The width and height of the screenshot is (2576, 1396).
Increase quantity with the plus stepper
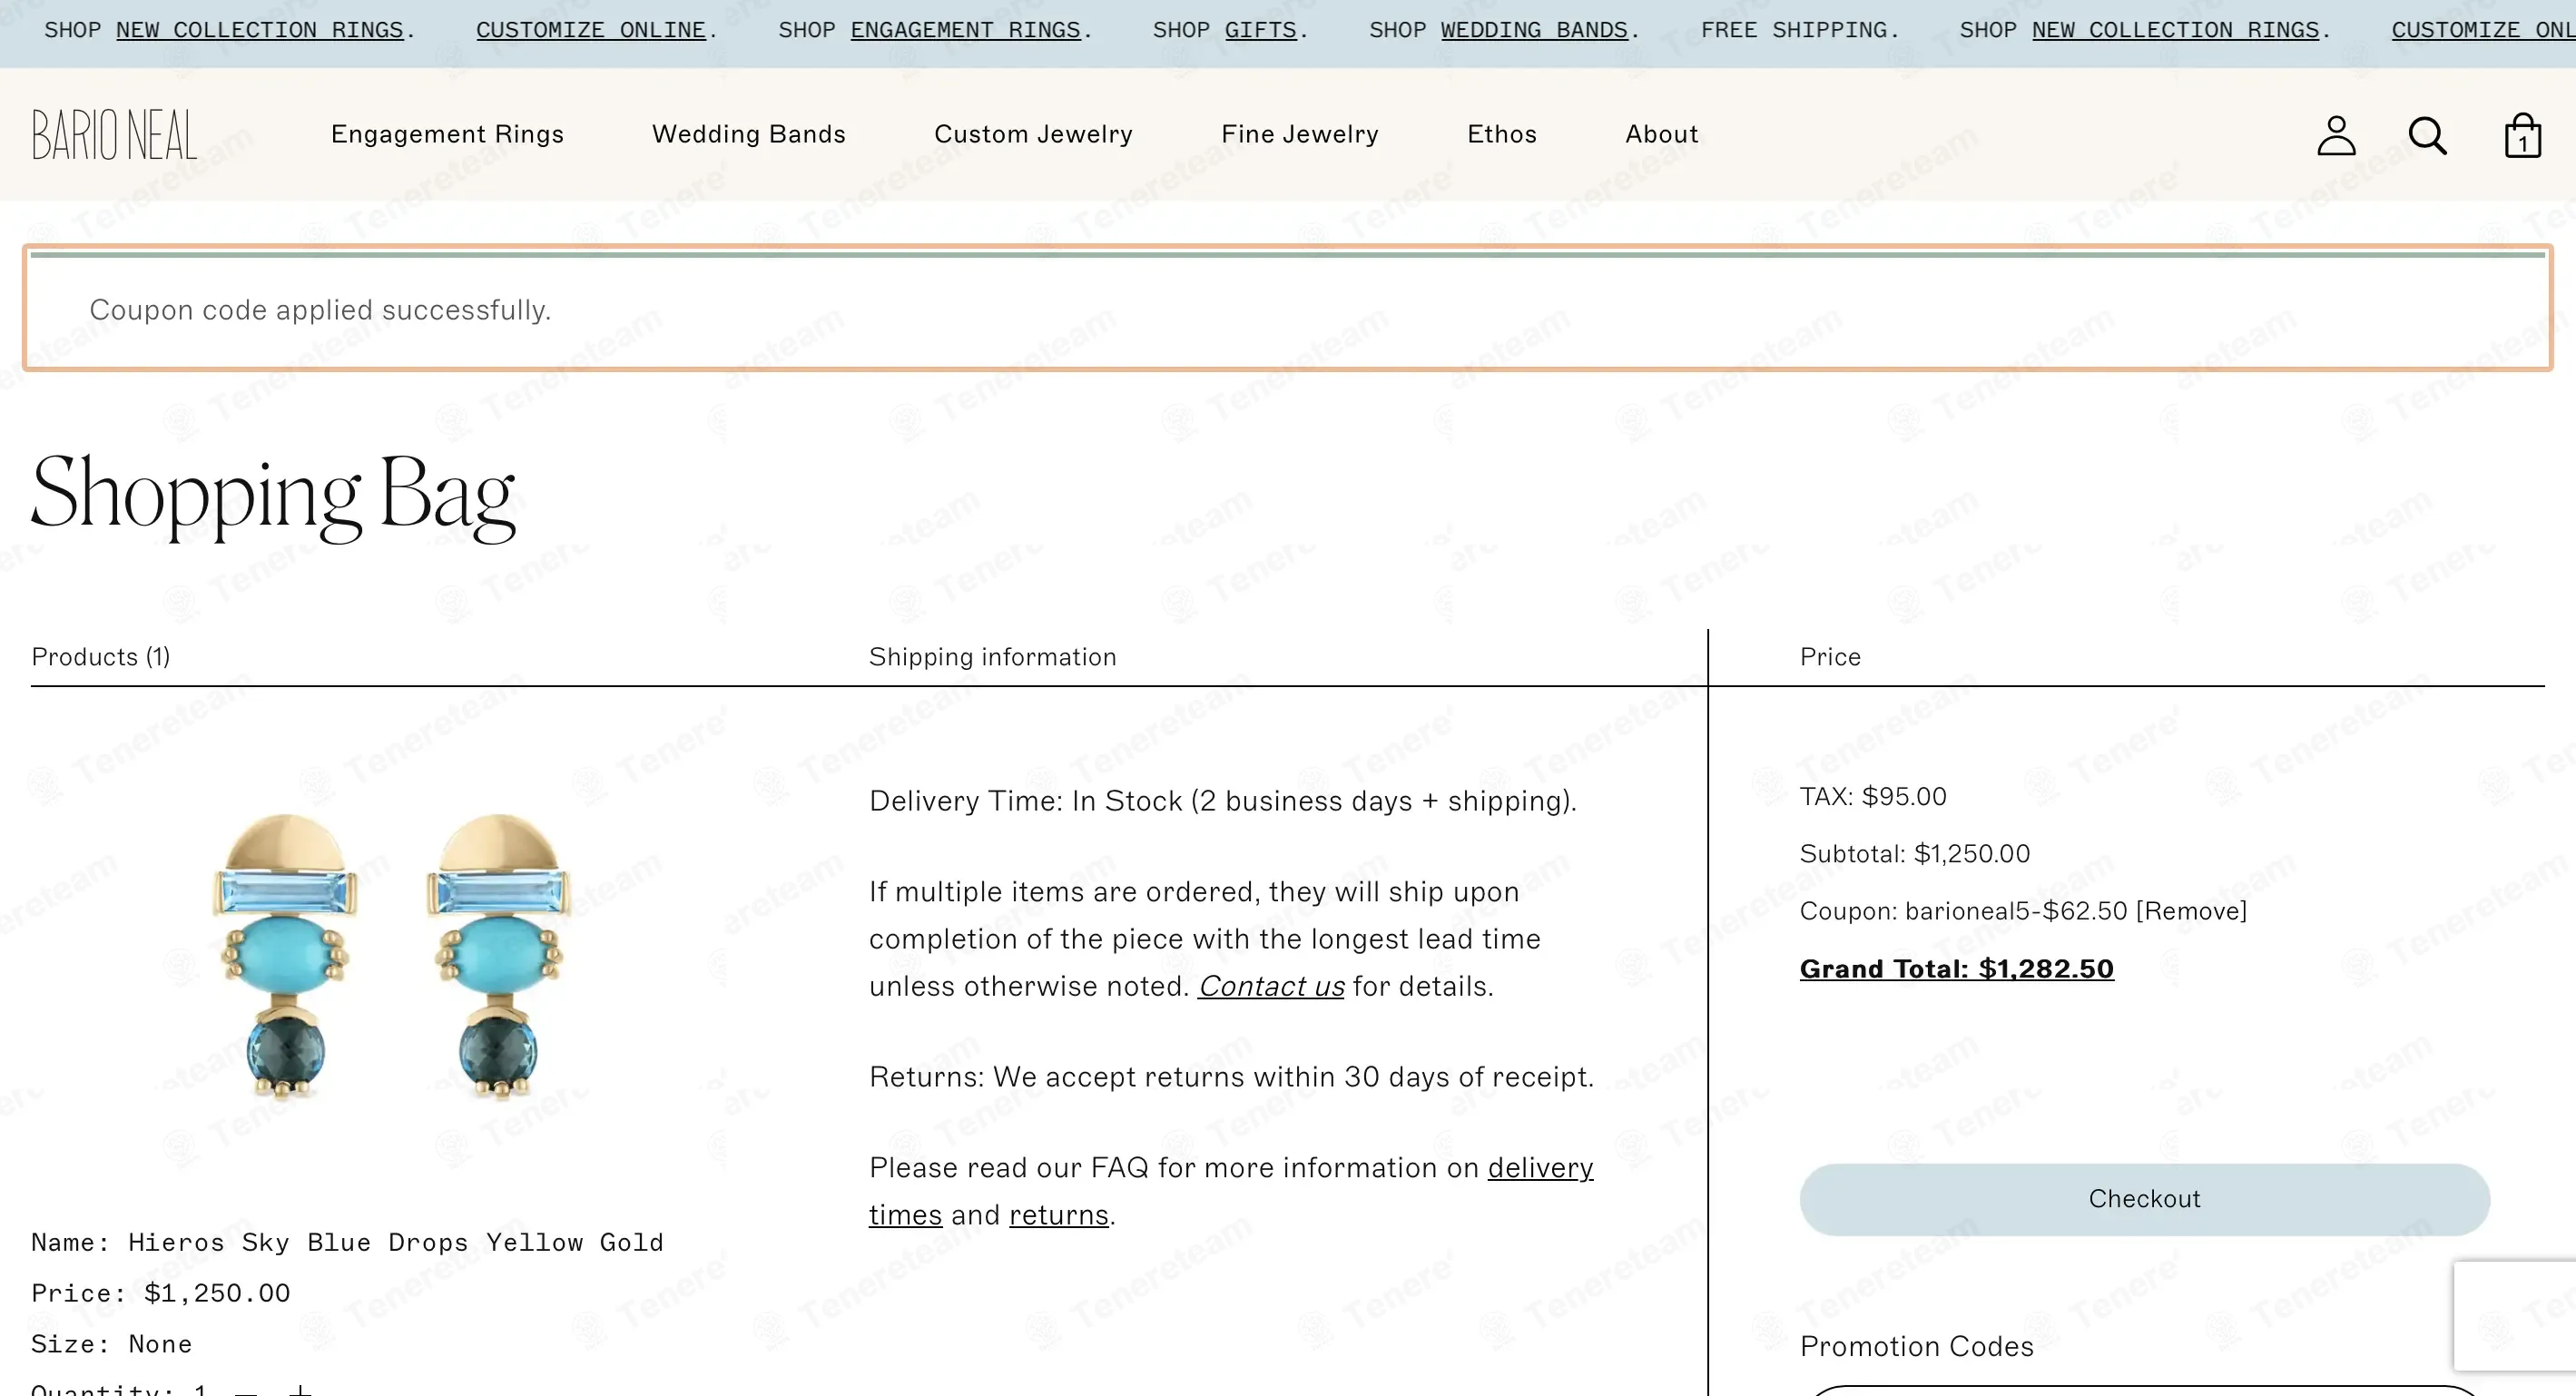click(x=300, y=1389)
